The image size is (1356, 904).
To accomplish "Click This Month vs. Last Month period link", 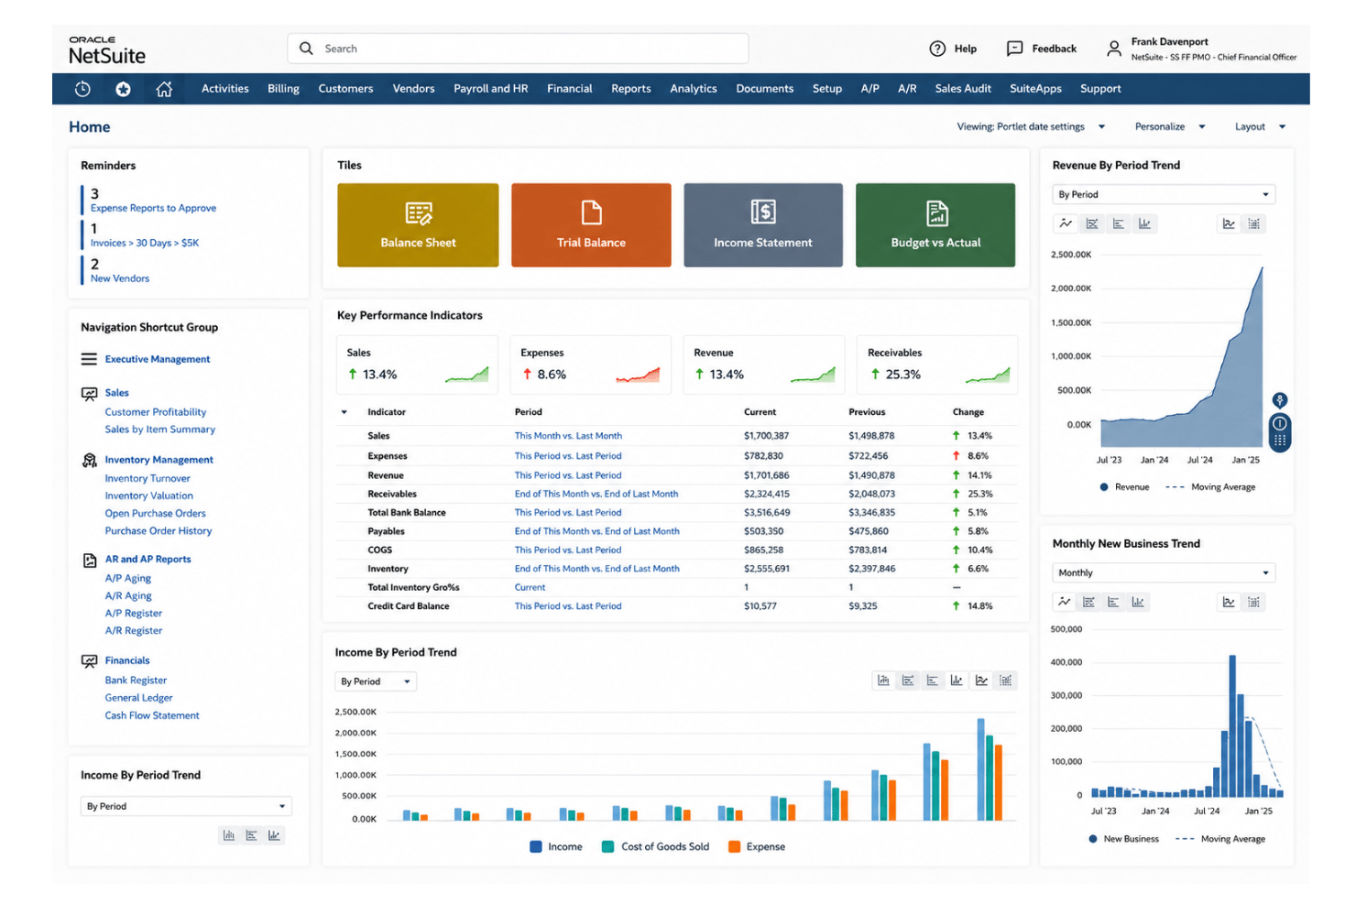I will (568, 436).
